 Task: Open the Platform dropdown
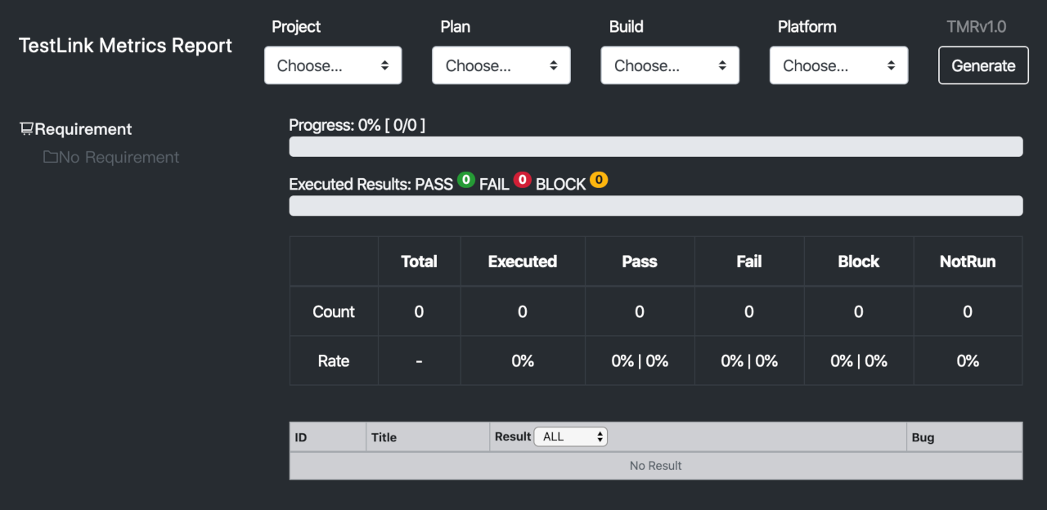tap(838, 65)
